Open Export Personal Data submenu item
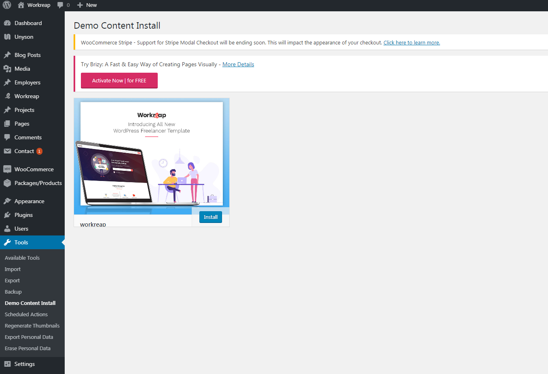Screen dimensions: 548x374 click(29, 337)
